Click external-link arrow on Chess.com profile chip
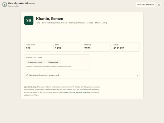Image resolution: width=164 pixels, height=123 pixels. click(x=43, y=62)
